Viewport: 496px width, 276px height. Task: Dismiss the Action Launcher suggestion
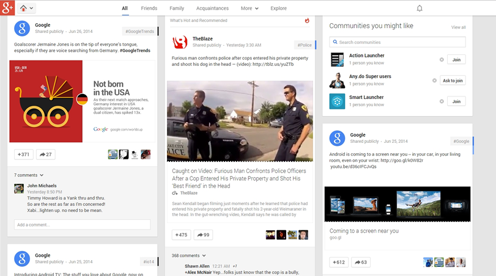(x=442, y=60)
